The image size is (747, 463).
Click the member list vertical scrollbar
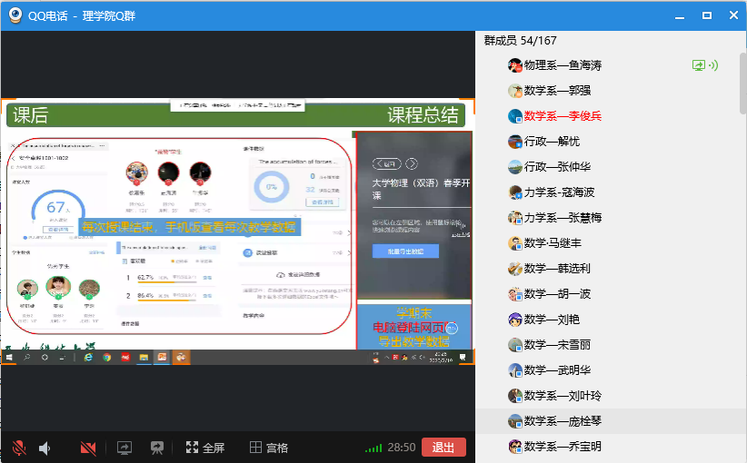(742, 82)
